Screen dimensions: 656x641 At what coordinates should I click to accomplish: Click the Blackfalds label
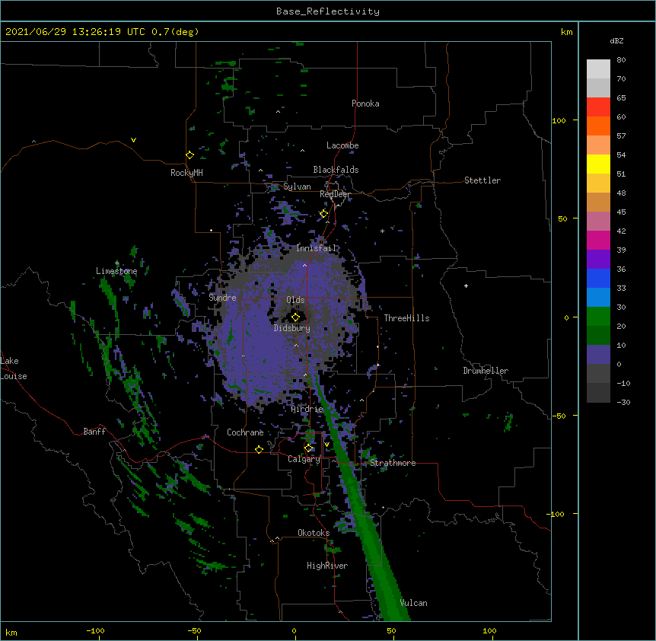pyautogui.click(x=336, y=170)
